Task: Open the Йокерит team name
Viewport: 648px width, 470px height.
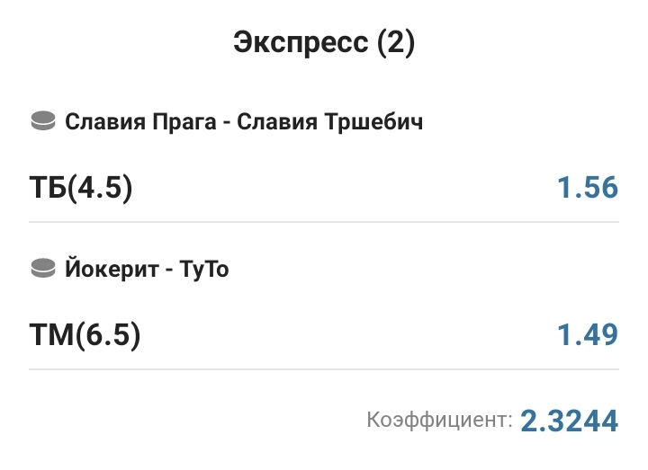Action: pyautogui.click(x=109, y=269)
